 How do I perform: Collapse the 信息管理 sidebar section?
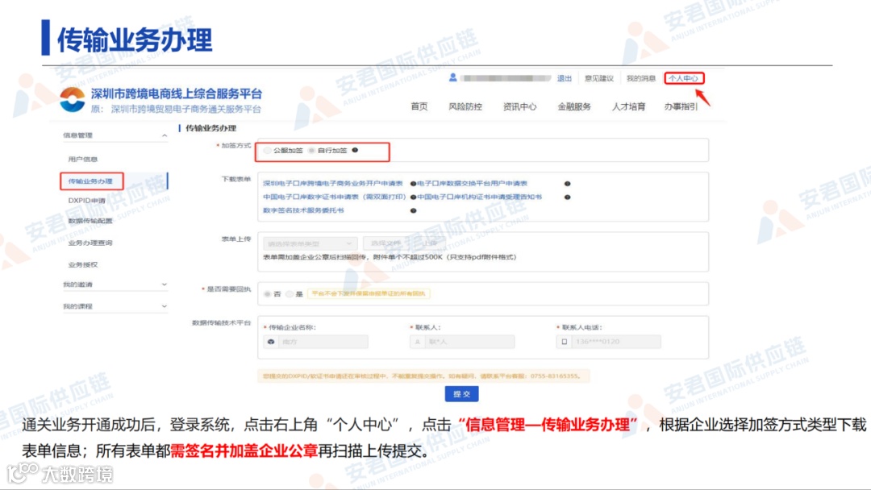click(165, 135)
